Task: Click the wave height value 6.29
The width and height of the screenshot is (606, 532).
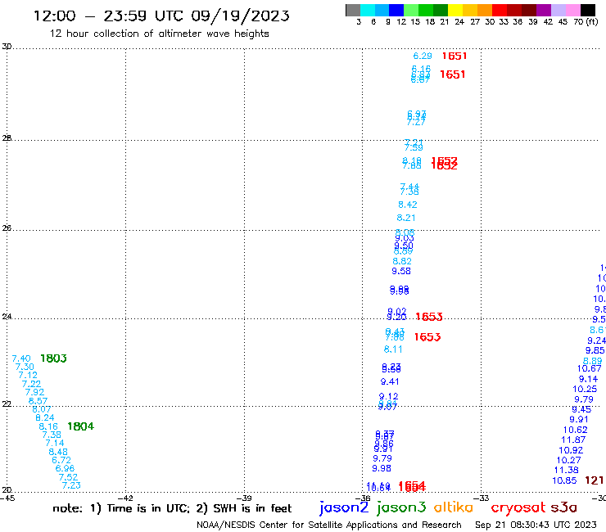Action: point(423,56)
